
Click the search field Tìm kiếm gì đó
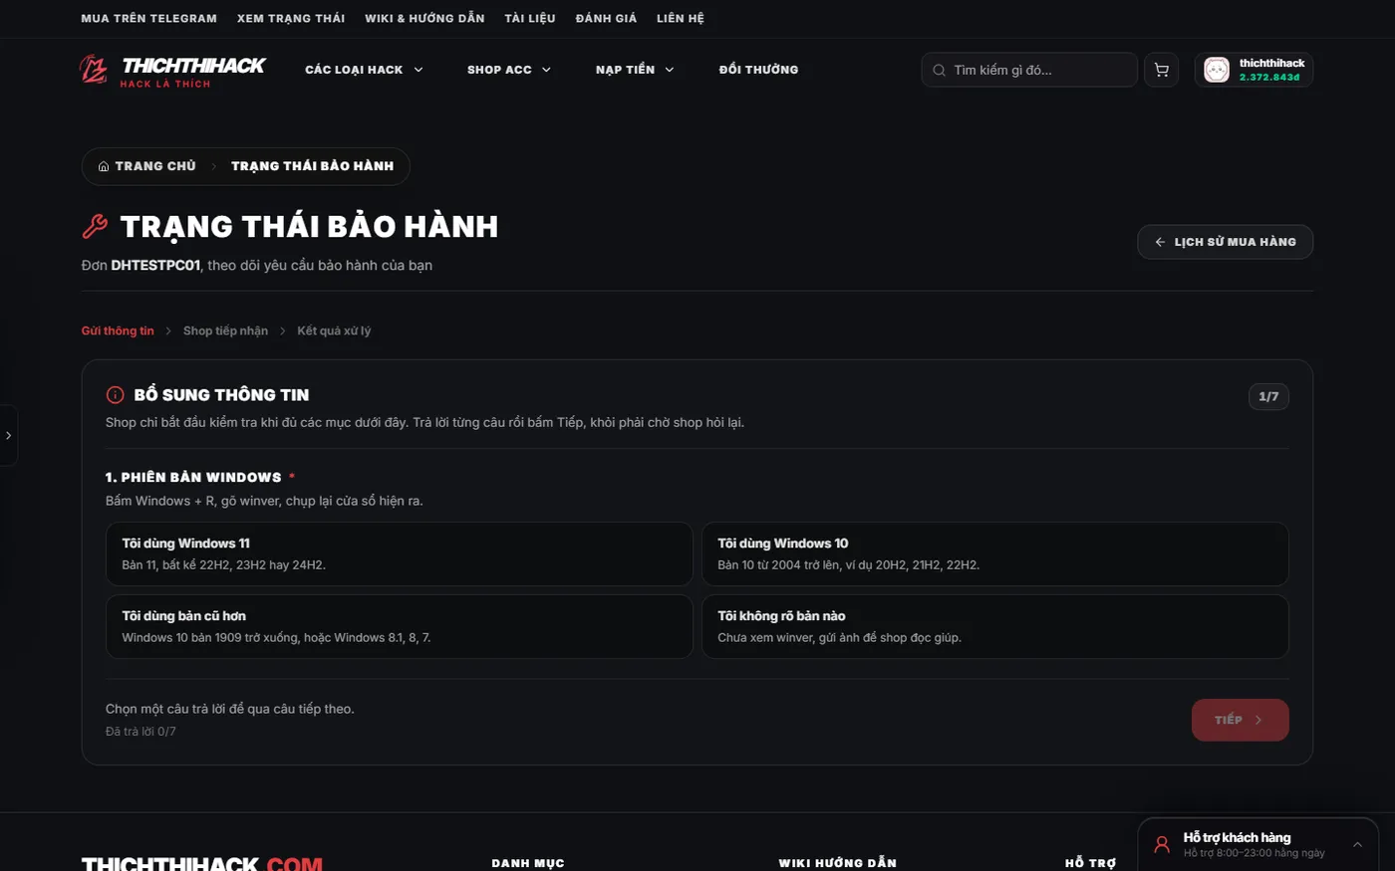[x=1029, y=70]
